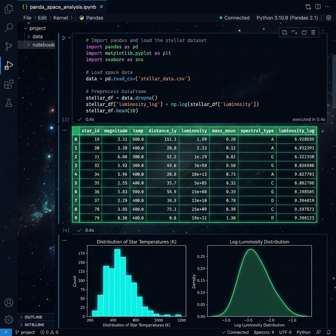Select the Python language mode in status bar
Viewport: 336px width, 336px height.
pyautogui.click(x=304, y=332)
